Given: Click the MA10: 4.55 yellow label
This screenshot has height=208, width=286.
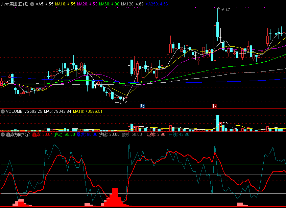Looking at the screenshot, I should point(65,4).
